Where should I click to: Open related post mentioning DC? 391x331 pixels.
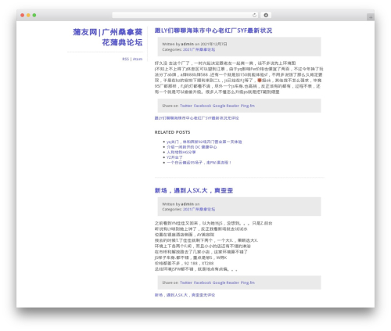click(x=192, y=147)
